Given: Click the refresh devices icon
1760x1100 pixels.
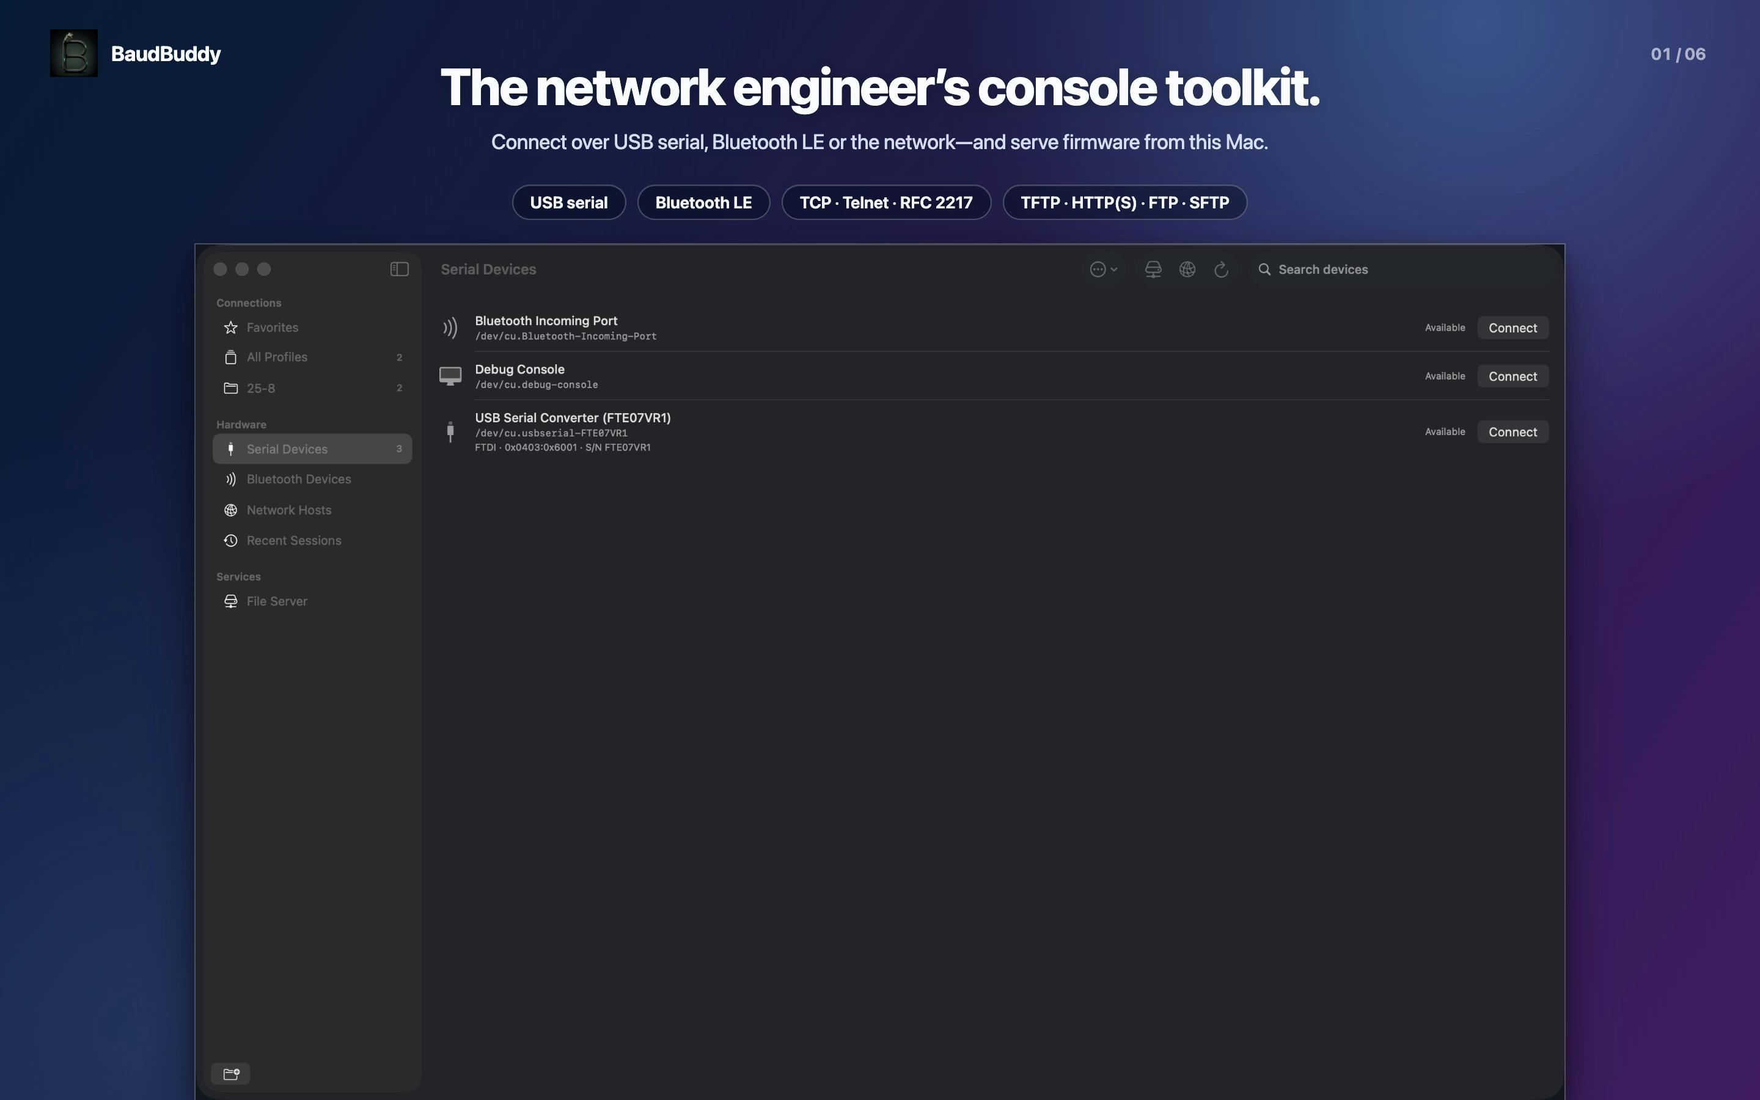Looking at the screenshot, I should tap(1221, 269).
